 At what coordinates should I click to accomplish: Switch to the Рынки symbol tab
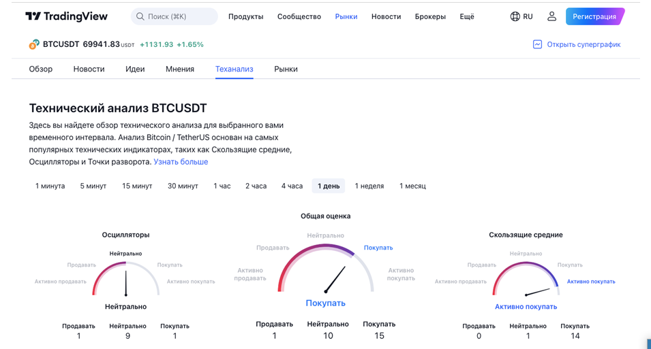click(x=286, y=69)
